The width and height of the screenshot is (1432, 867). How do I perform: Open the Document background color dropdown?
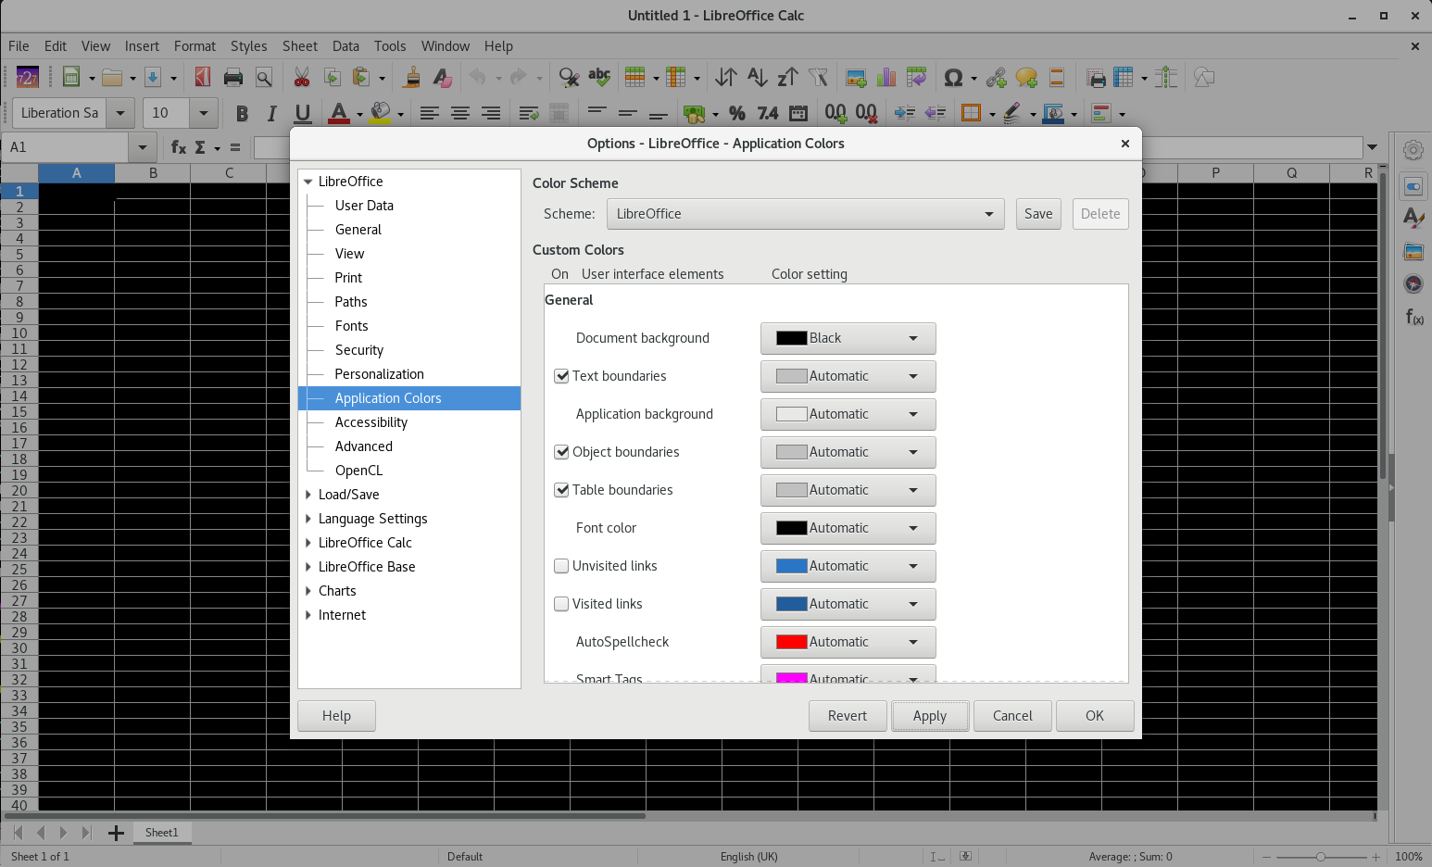coord(848,338)
